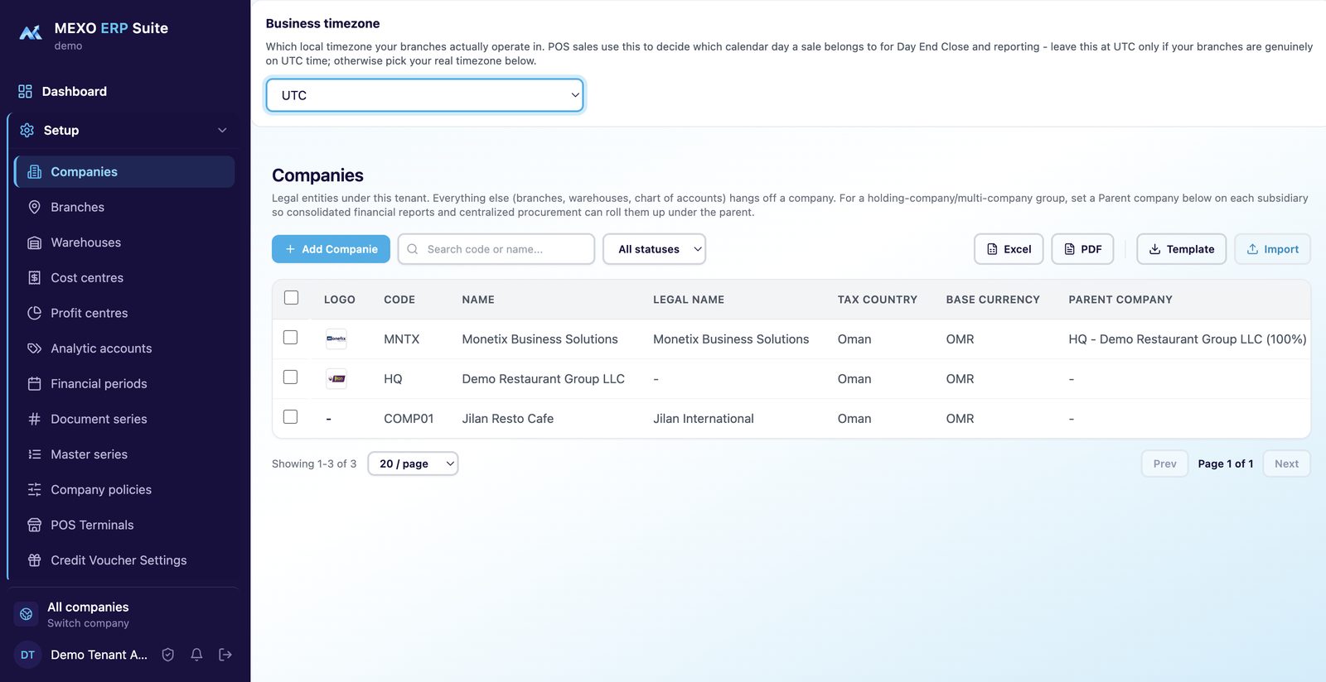Click the Warehouses icon in sidebar
Viewport: 1326px width, 682px height.
tap(34, 243)
